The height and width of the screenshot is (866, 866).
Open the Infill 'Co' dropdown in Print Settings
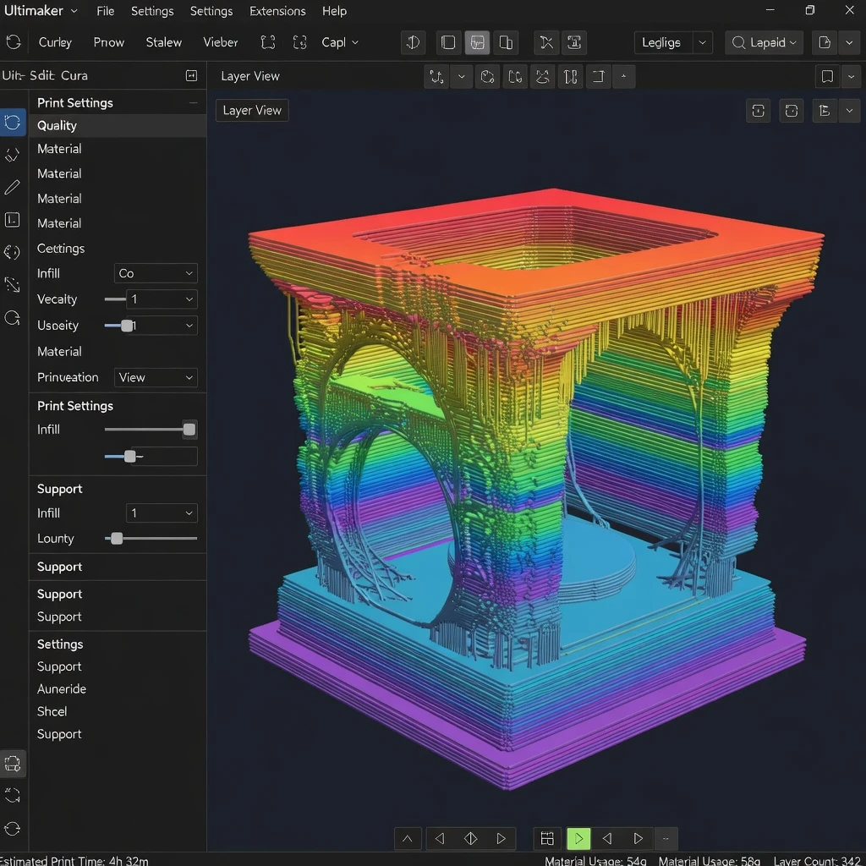[156, 273]
